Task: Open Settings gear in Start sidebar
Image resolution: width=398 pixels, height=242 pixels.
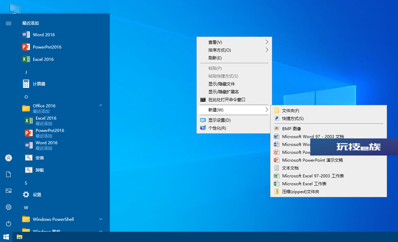Action: (x=8, y=207)
